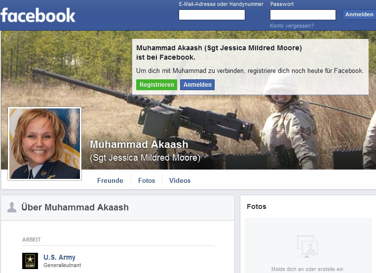The height and width of the screenshot is (273, 376).
Task: Focus the Passwort input field
Action: tap(303, 15)
